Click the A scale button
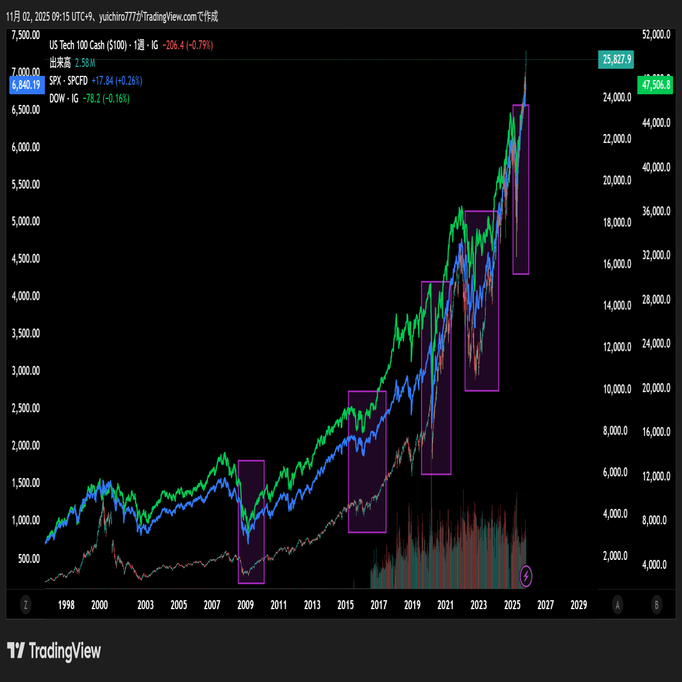Image resolution: width=682 pixels, height=682 pixels. [617, 604]
